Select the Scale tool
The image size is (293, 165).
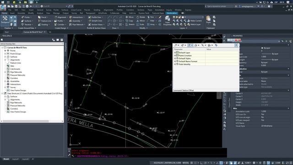[141, 24]
